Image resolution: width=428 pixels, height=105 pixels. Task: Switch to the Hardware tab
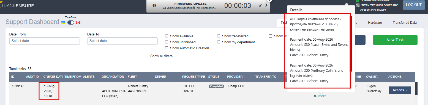click(375, 23)
